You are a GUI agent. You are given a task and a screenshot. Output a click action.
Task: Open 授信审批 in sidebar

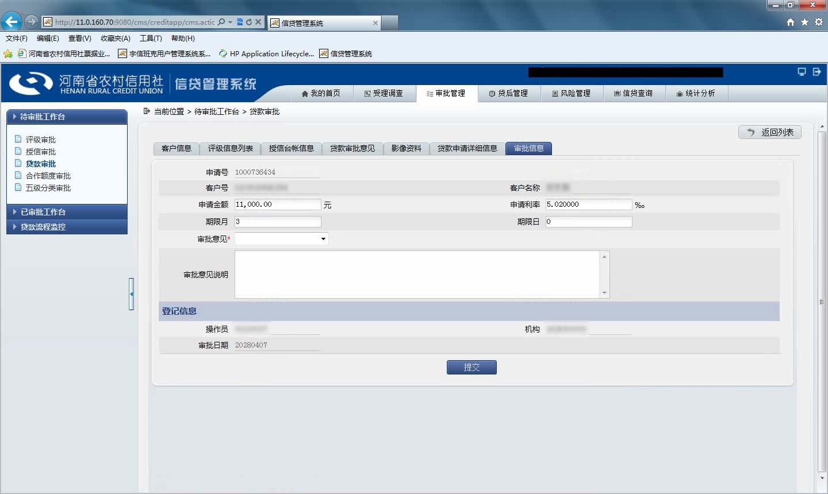40,152
